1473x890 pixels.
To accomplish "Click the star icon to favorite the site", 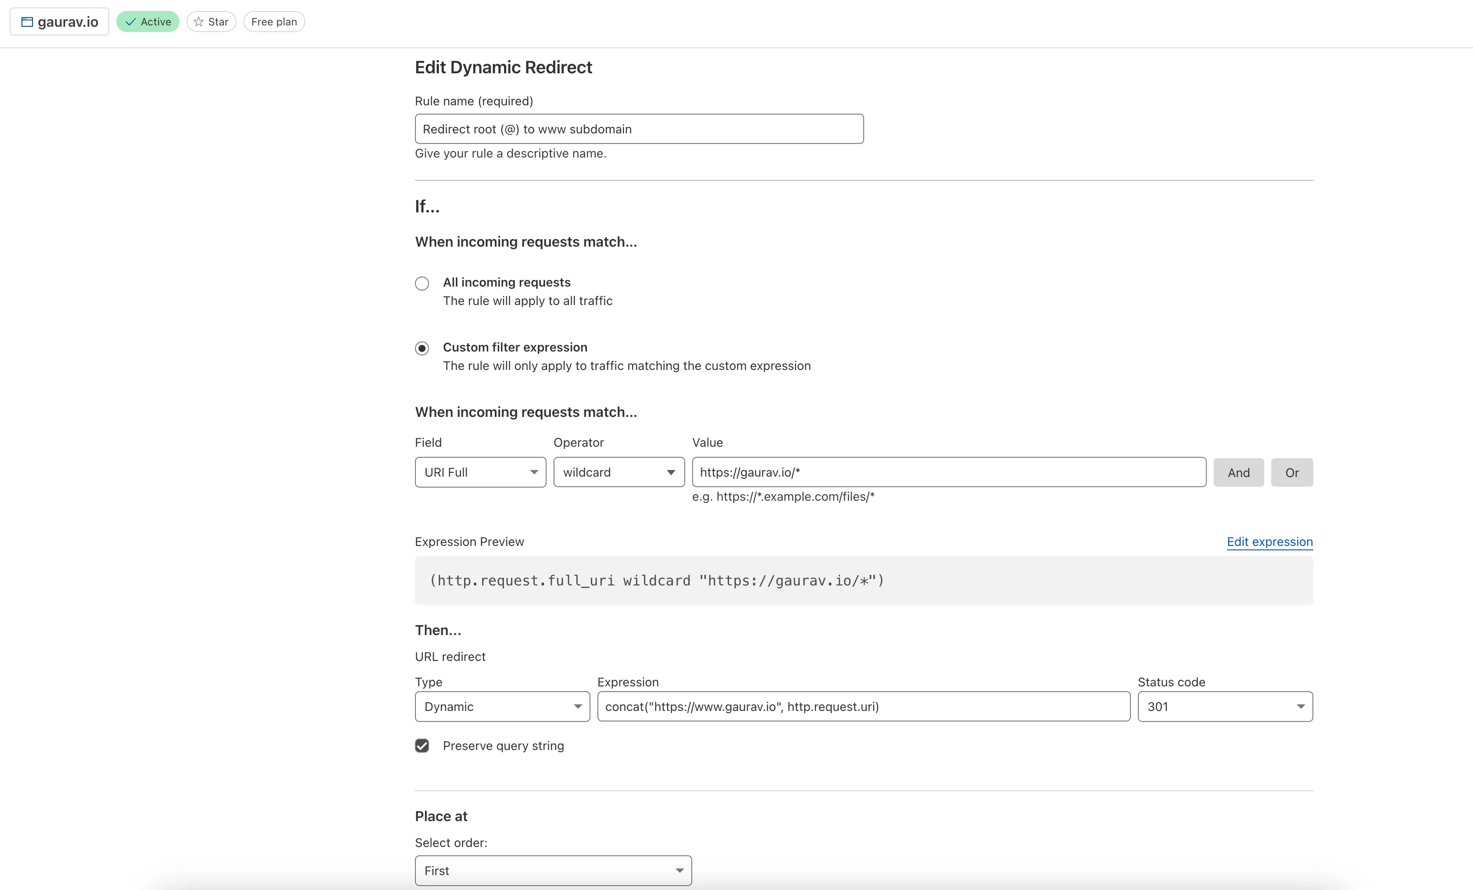I will (198, 22).
